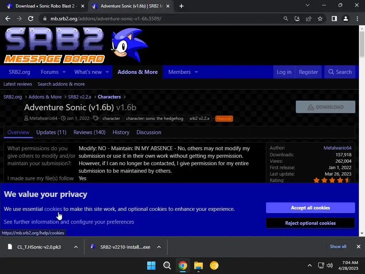Click the Featured badge
The width and height of the screenshot is (365, 274).
point(224,118)
